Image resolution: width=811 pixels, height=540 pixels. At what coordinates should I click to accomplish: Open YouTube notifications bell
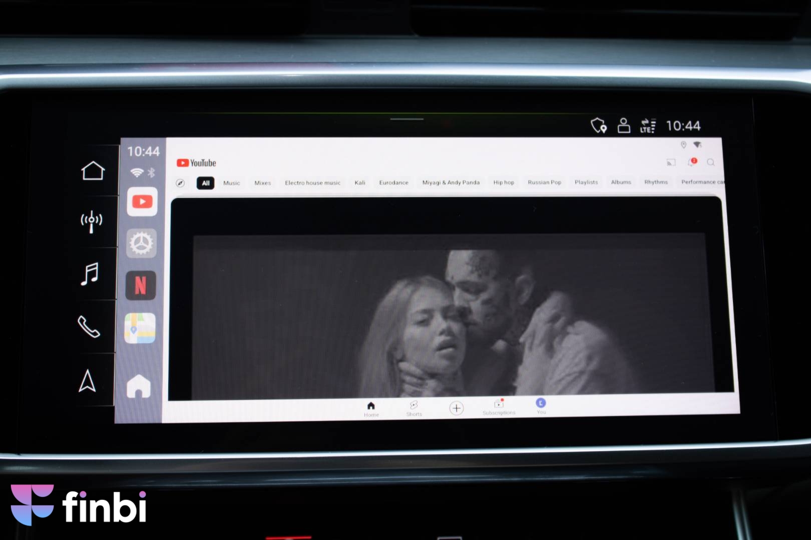692,162
